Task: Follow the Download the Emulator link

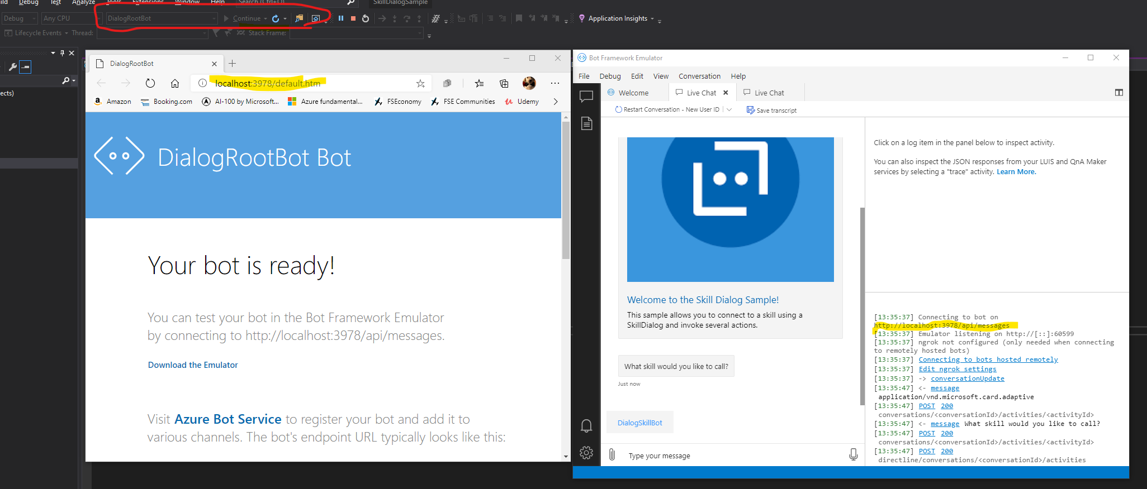Action: click(193, 365)
